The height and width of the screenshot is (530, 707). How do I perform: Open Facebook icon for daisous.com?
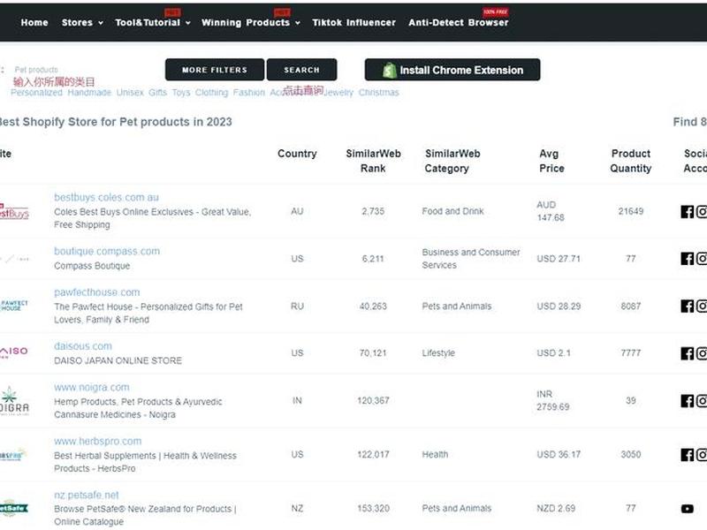tap(688, 353)
